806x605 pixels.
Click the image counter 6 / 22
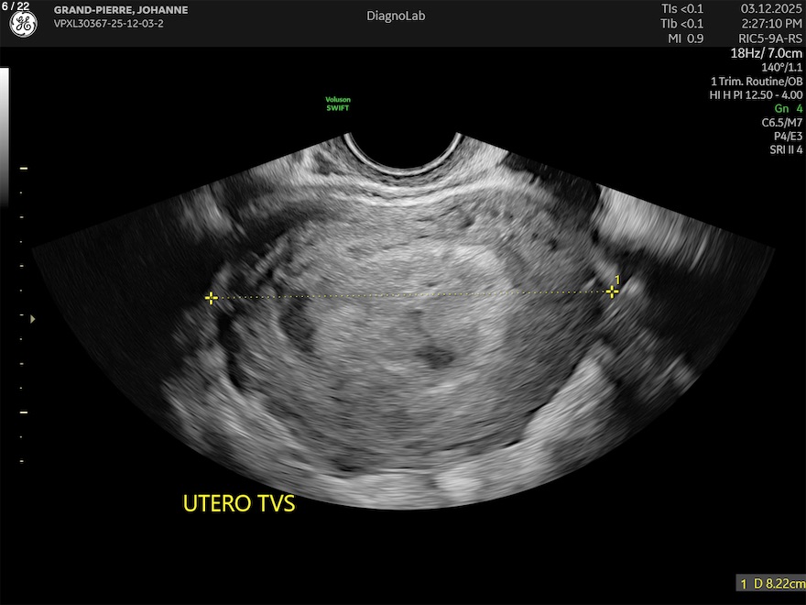pos(16,6)
